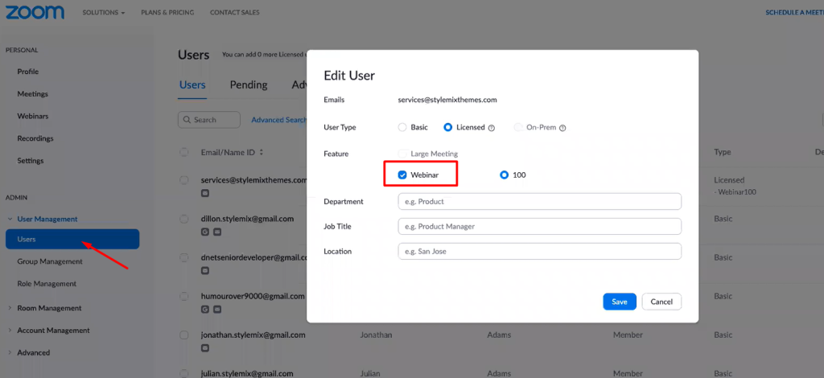Click the Department input field
Image resolution: width=824 pixels, height=378 pixels.
click(539, 201)
